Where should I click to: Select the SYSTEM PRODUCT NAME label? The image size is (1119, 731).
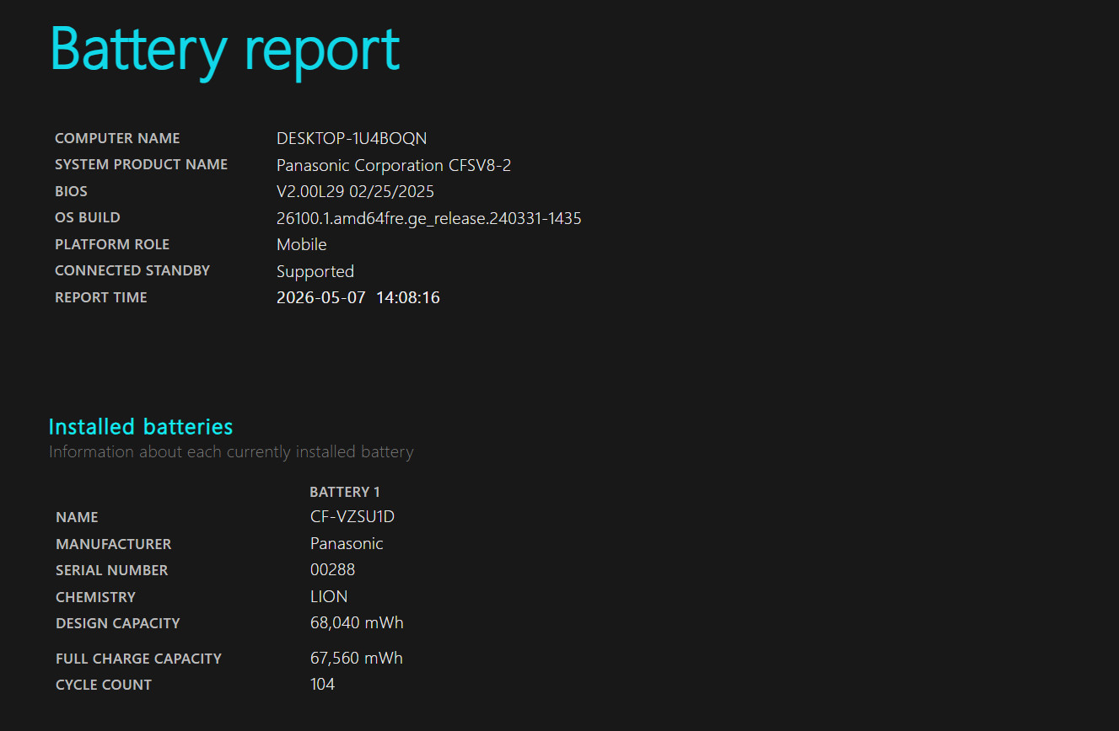click(x=141, y=164)
